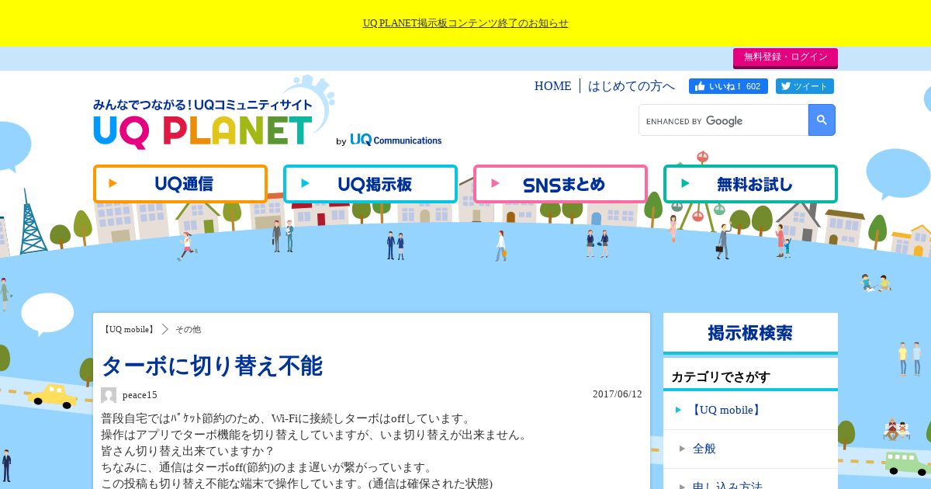Click the green arrow on 無料お試し button

pyautogui.click(x=685, y=184)
